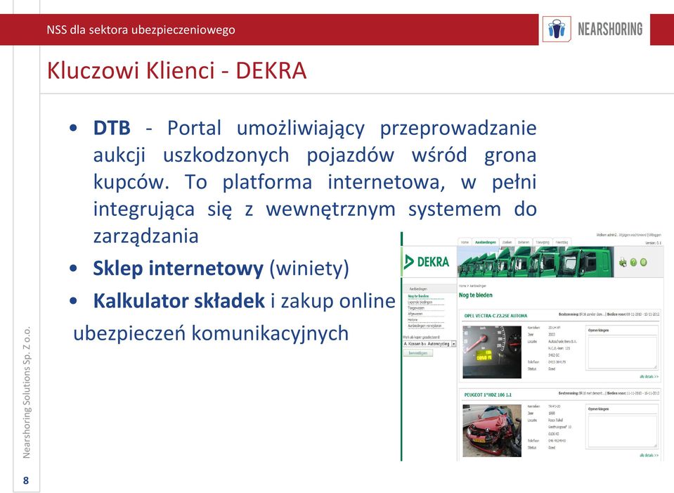Open the Beheren tab
Viewport: 674px width, 493px height.
point(524,242)
